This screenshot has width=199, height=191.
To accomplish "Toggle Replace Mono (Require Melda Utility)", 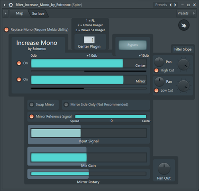I will click(7, 29).
